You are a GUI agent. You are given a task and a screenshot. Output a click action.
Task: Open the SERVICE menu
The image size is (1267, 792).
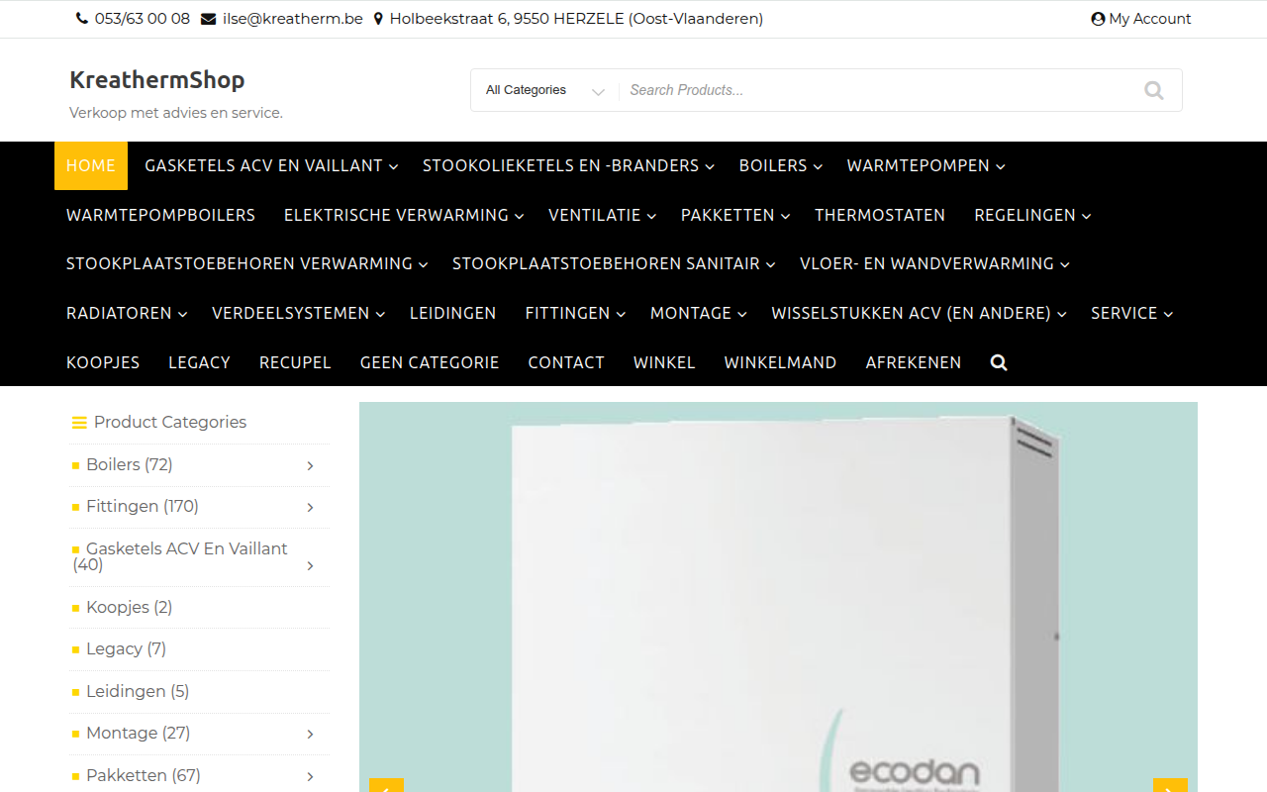(x=1131, y=313)
